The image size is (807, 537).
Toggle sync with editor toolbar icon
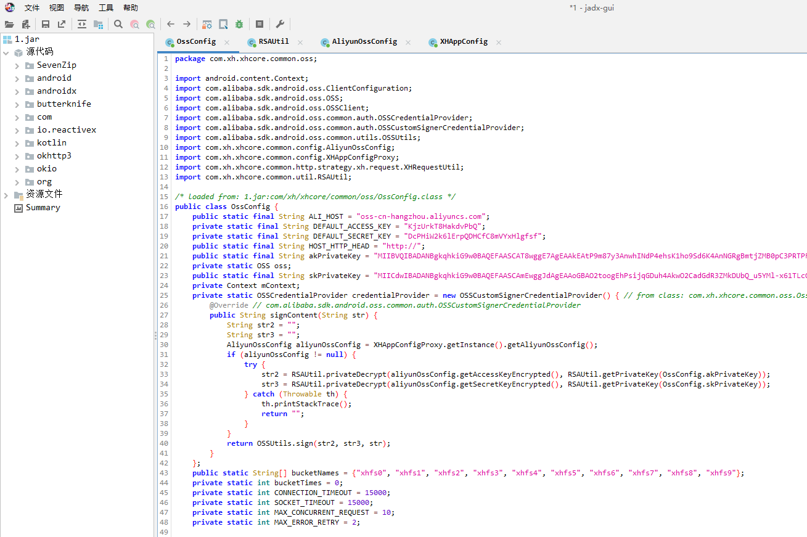tap(82, 24)
